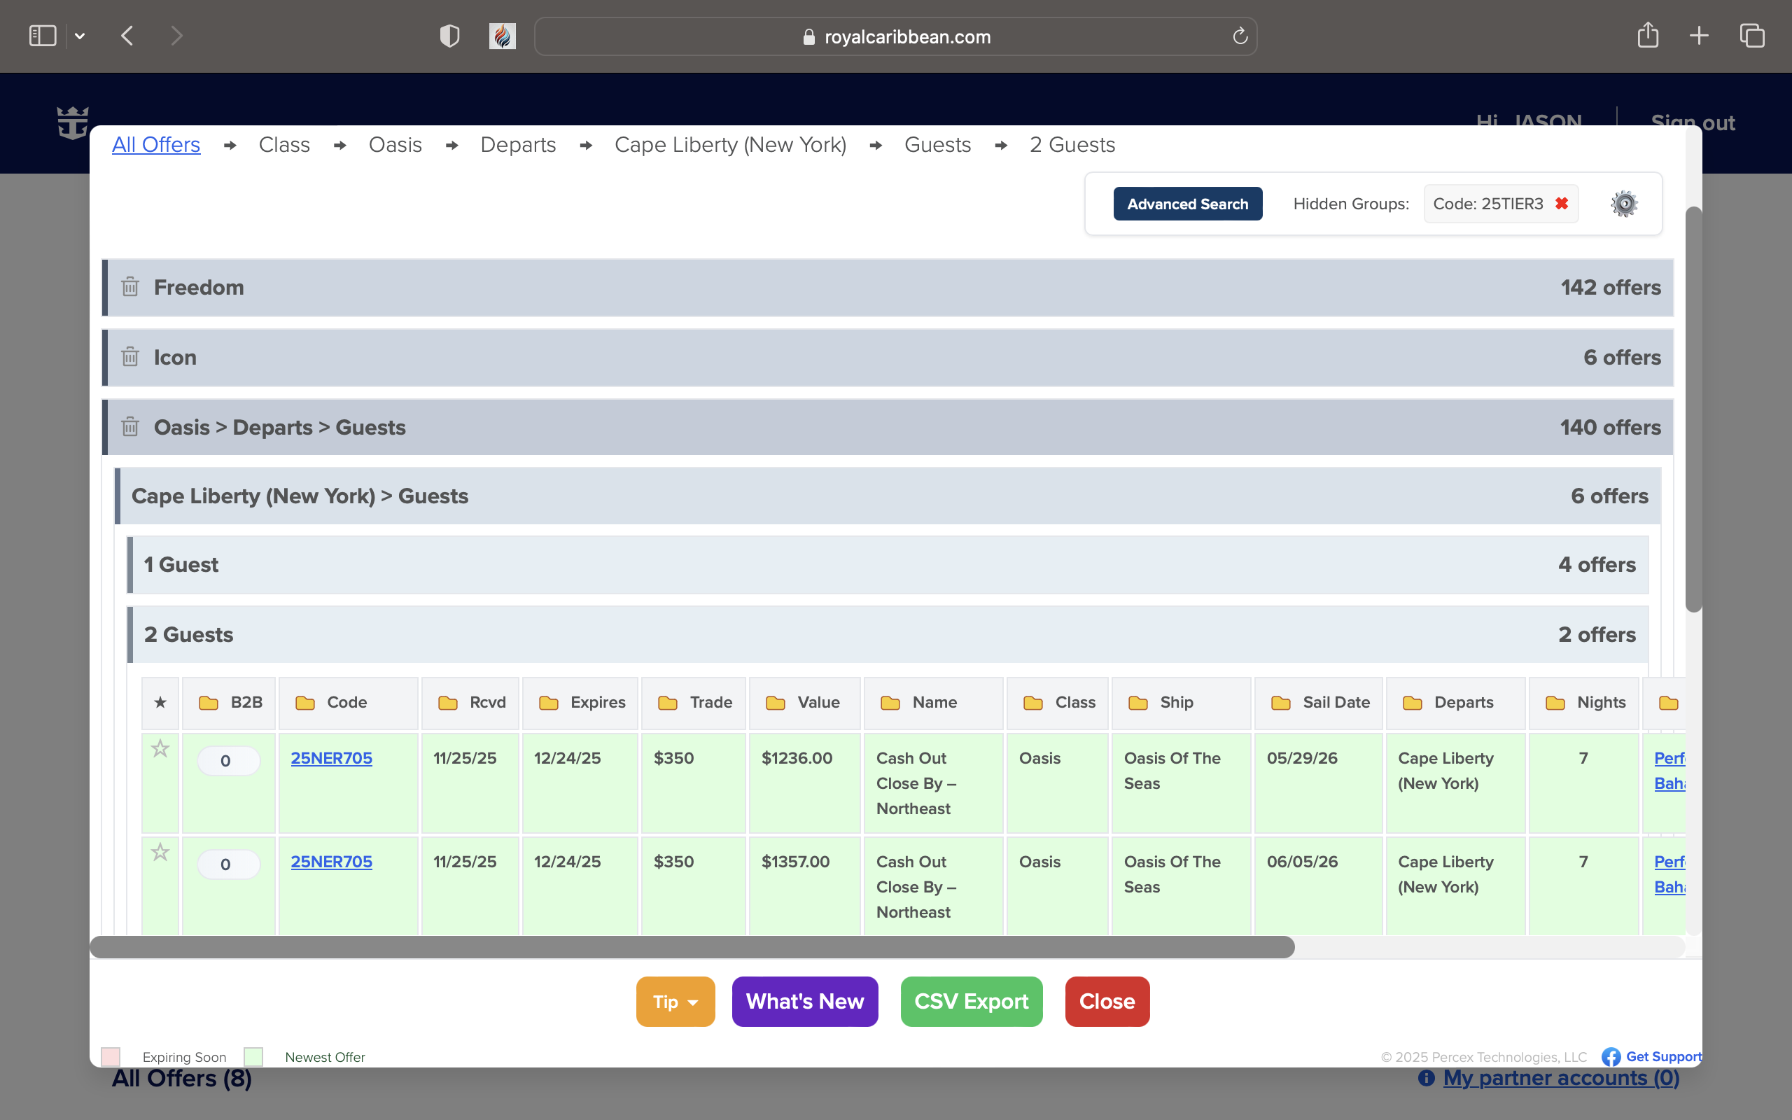Click the trash icon beside Icon group

(130, 357)
